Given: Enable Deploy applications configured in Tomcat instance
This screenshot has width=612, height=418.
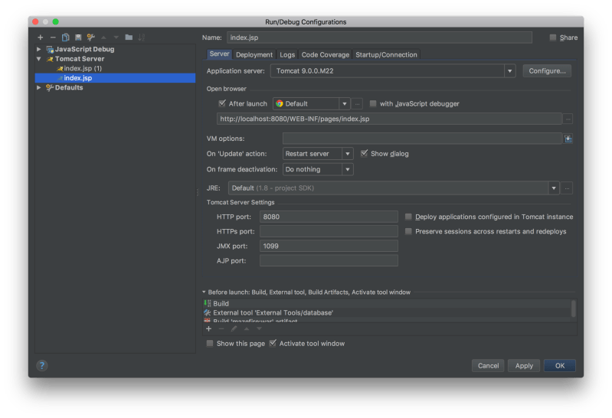Looking at the screenshot, I should pos(408,217).
